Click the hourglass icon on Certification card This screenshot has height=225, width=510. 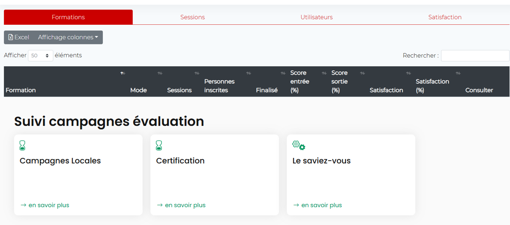coord(159,146)
